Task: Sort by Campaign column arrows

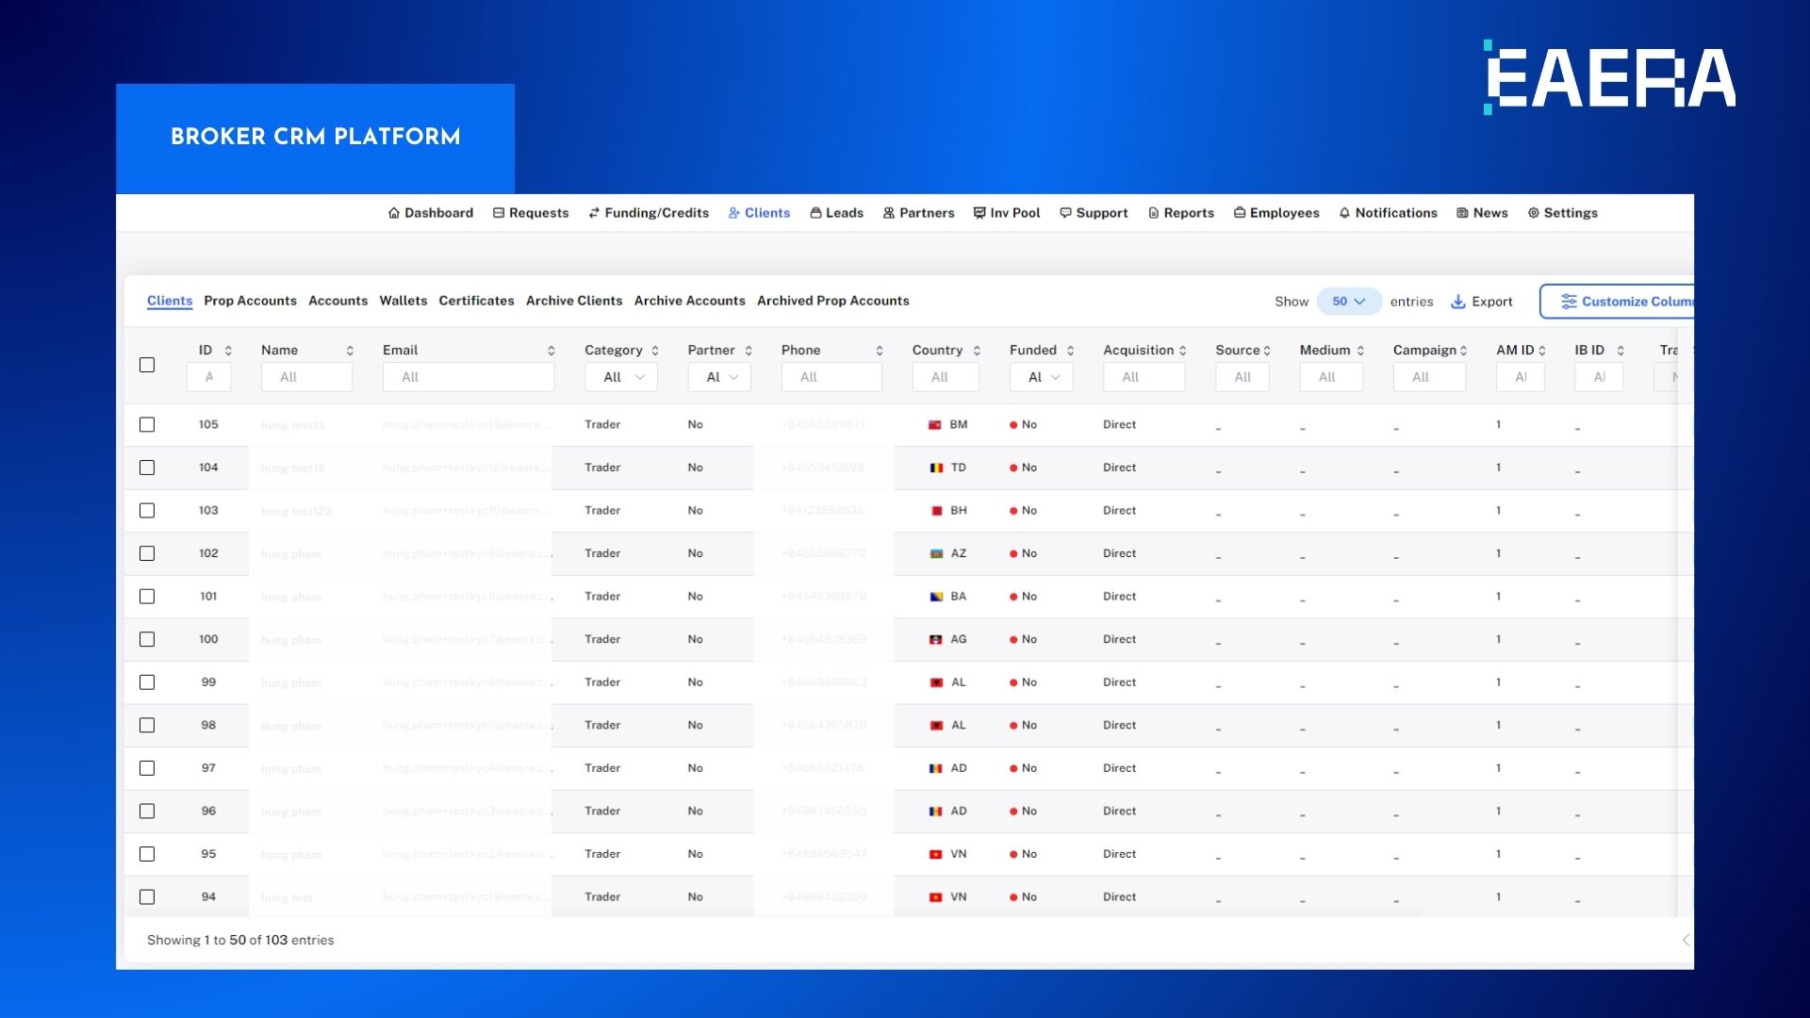Action: click(1464, 351)
